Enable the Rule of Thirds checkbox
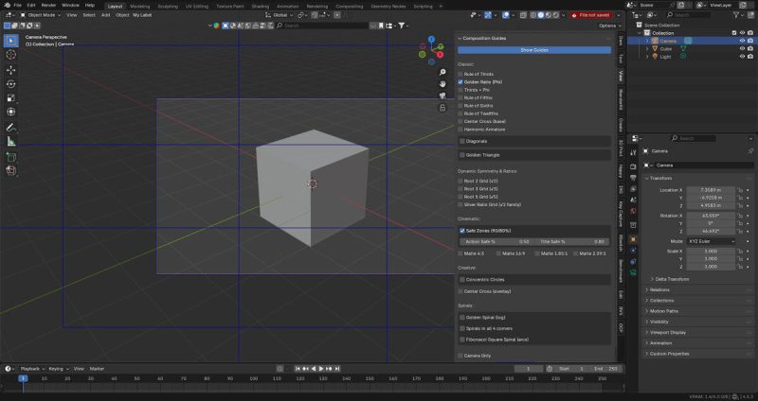758x401 pixels. pos(461,74)
